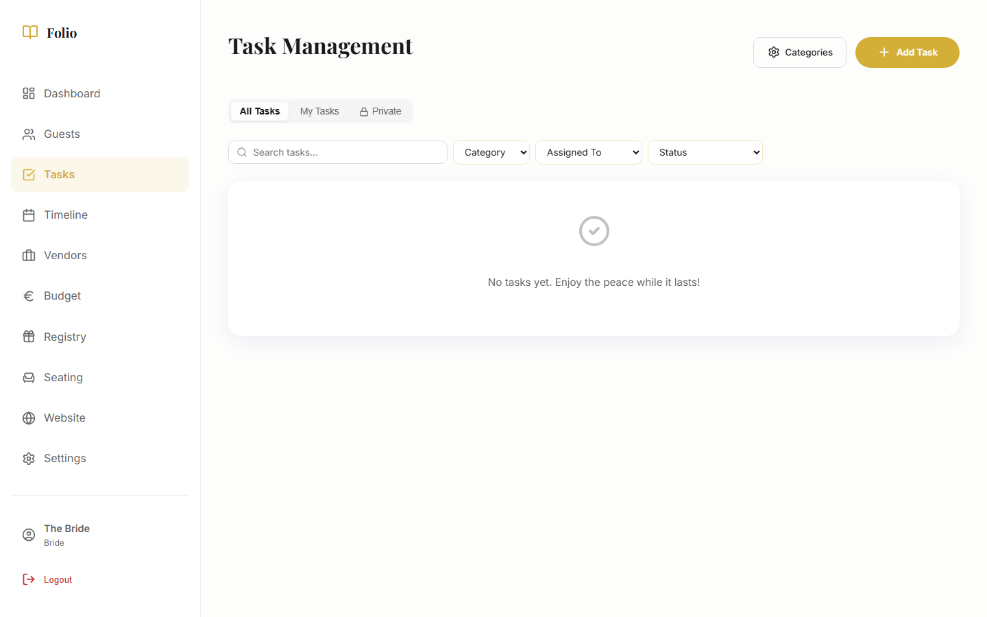The width and height of the screenshot is (987, 617).
Task: Switch to the My Tasks tab
Action: tap(319, 110)
